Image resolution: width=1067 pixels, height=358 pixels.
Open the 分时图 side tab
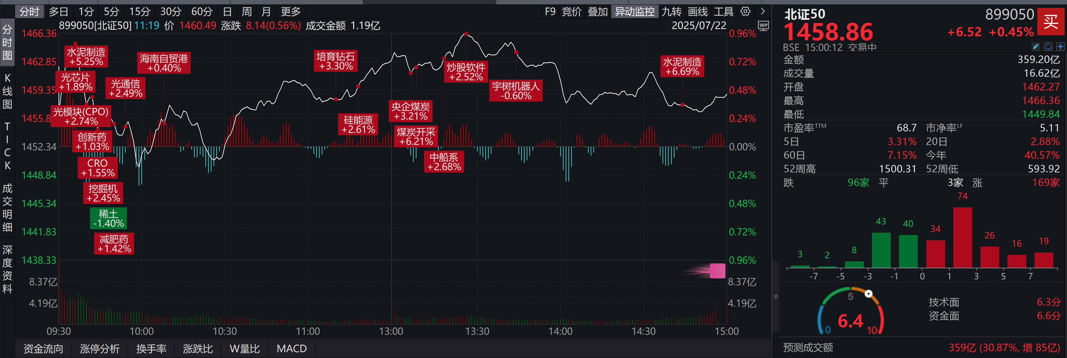(x=8, y=42)
